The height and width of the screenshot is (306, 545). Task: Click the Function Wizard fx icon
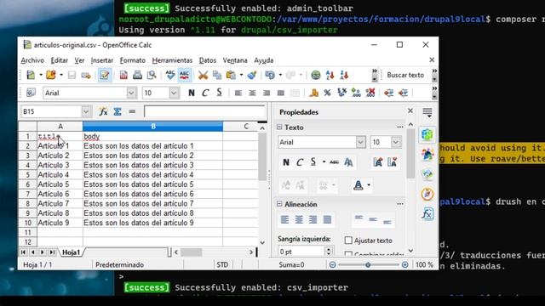point(103,111)
